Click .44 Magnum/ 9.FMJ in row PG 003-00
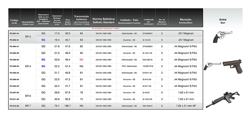 click(x=185, y=53)
